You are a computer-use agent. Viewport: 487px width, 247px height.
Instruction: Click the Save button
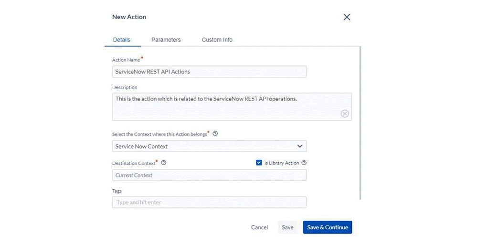287,227
